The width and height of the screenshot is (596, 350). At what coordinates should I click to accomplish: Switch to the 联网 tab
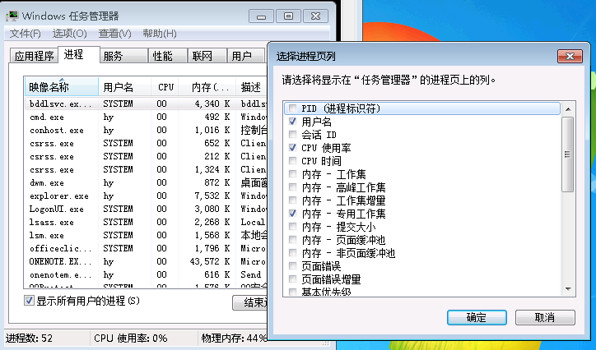pyautogui.click(x=207, y=56)
